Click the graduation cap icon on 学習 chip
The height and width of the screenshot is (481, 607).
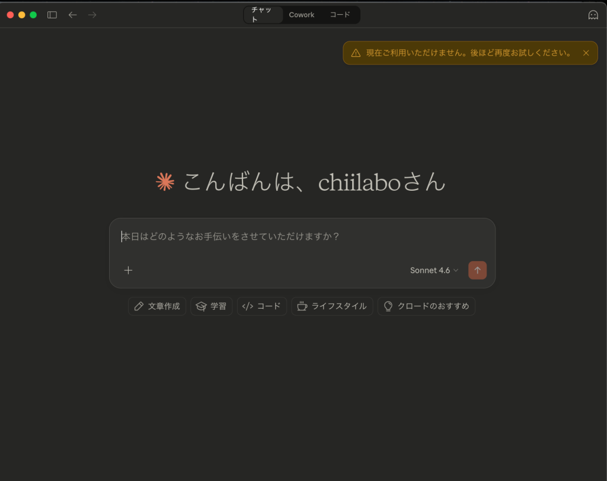click(x=200, y=306)
